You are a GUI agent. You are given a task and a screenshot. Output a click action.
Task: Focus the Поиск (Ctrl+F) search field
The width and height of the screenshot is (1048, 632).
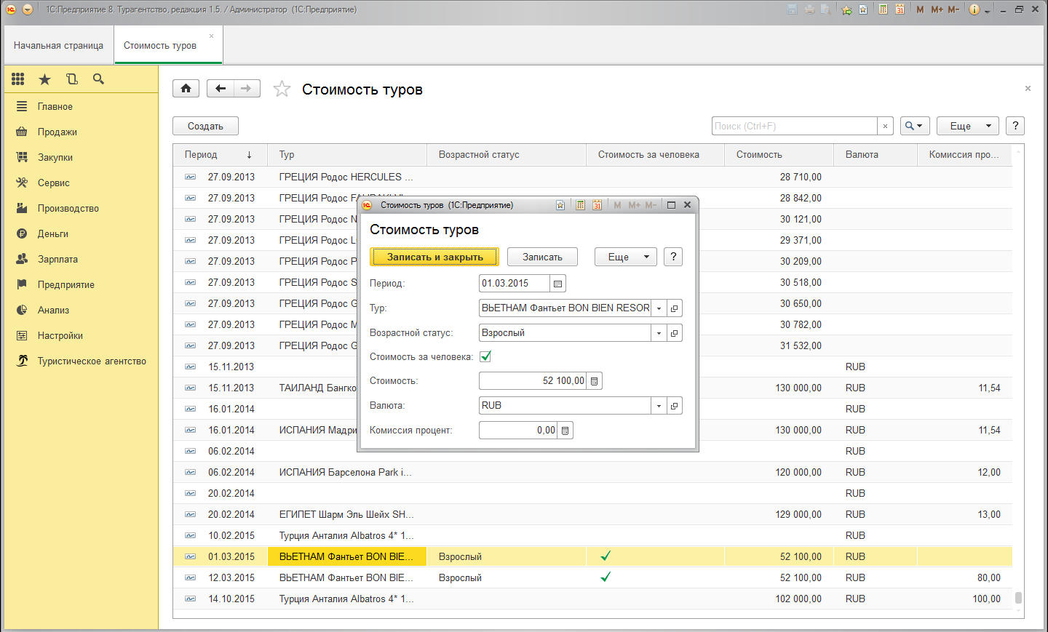click(794, 126)
